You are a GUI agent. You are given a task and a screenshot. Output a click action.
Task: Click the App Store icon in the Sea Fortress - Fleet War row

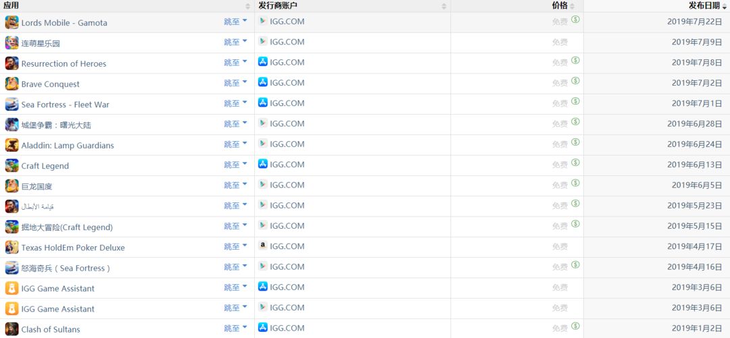263,103
